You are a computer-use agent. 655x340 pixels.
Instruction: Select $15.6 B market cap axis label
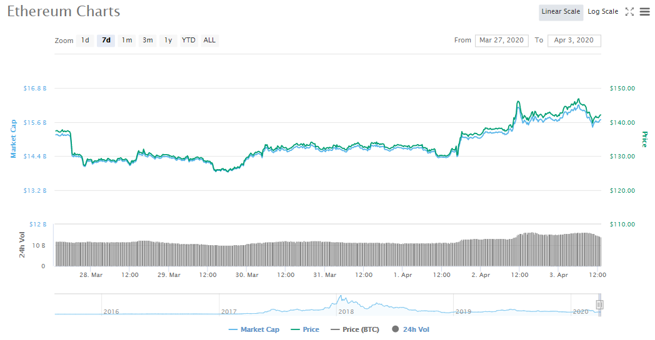[35, 123]
